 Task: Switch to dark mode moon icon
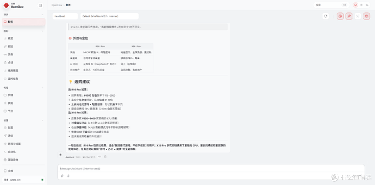(x=367, y=5)
